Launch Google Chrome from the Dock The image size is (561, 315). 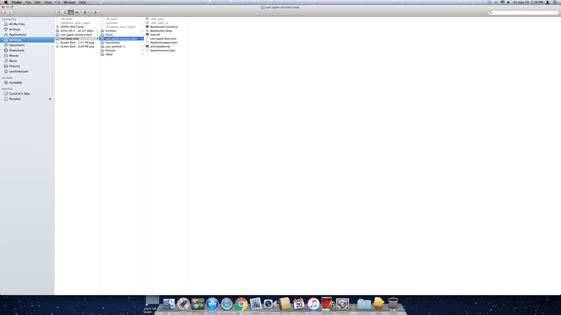tap(241, 304)
